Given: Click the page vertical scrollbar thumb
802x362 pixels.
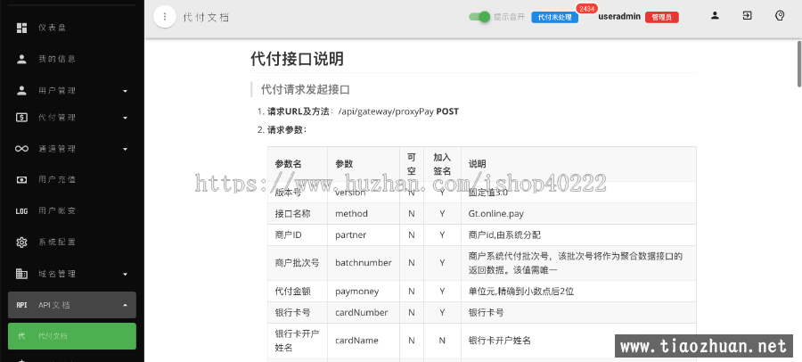Looking at the screenshot, I should click(x=799, y=63).
